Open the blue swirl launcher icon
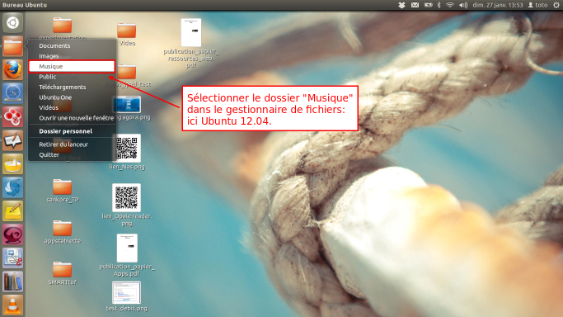Image resolution: width=563 pixels, height=317 pixels. 12,187
